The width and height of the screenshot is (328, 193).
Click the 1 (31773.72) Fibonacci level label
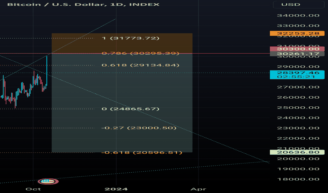[131, 38]
